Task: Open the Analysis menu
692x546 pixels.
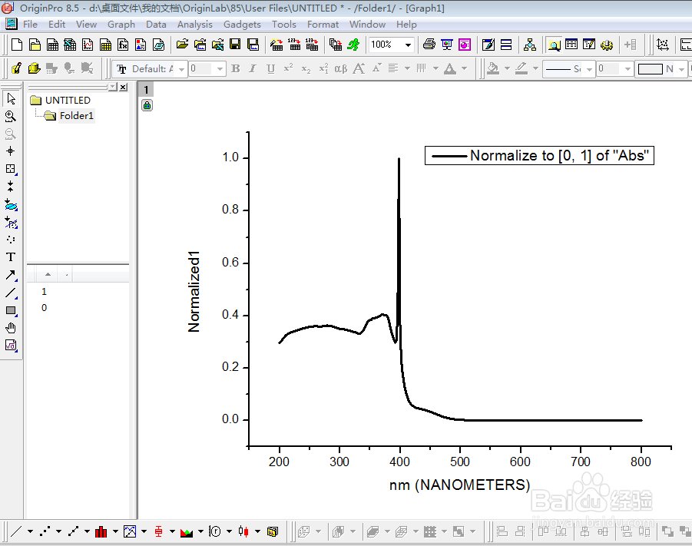Action: pyautogui.click(x=194, y=25)
